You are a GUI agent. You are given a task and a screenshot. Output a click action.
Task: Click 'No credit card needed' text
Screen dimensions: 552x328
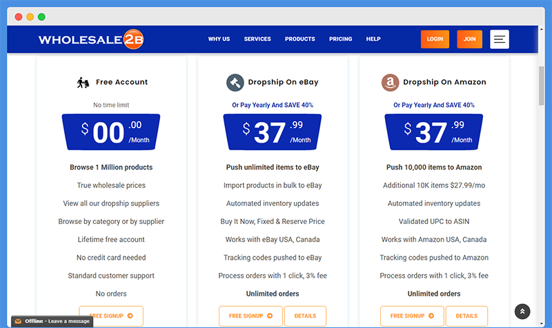tap(111, 258)
